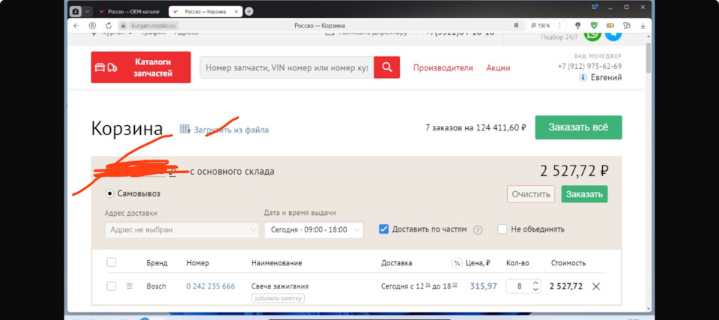Remove the Bosch item with the X icon
This screenshot has height=320, width=719.
(596, 286)
